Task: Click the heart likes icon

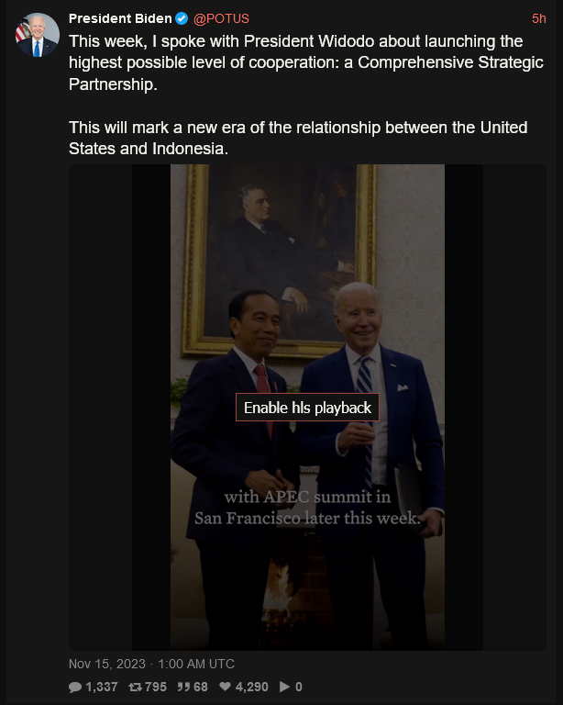Action: (x=225, y=687)
